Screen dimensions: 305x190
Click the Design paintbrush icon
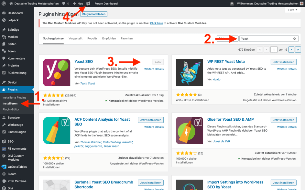click(x=4, y=82)
